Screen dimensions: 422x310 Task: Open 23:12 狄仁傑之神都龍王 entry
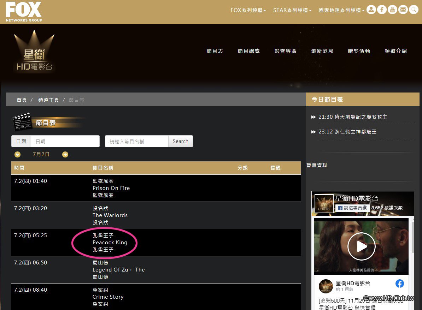[x=347, y=132]
